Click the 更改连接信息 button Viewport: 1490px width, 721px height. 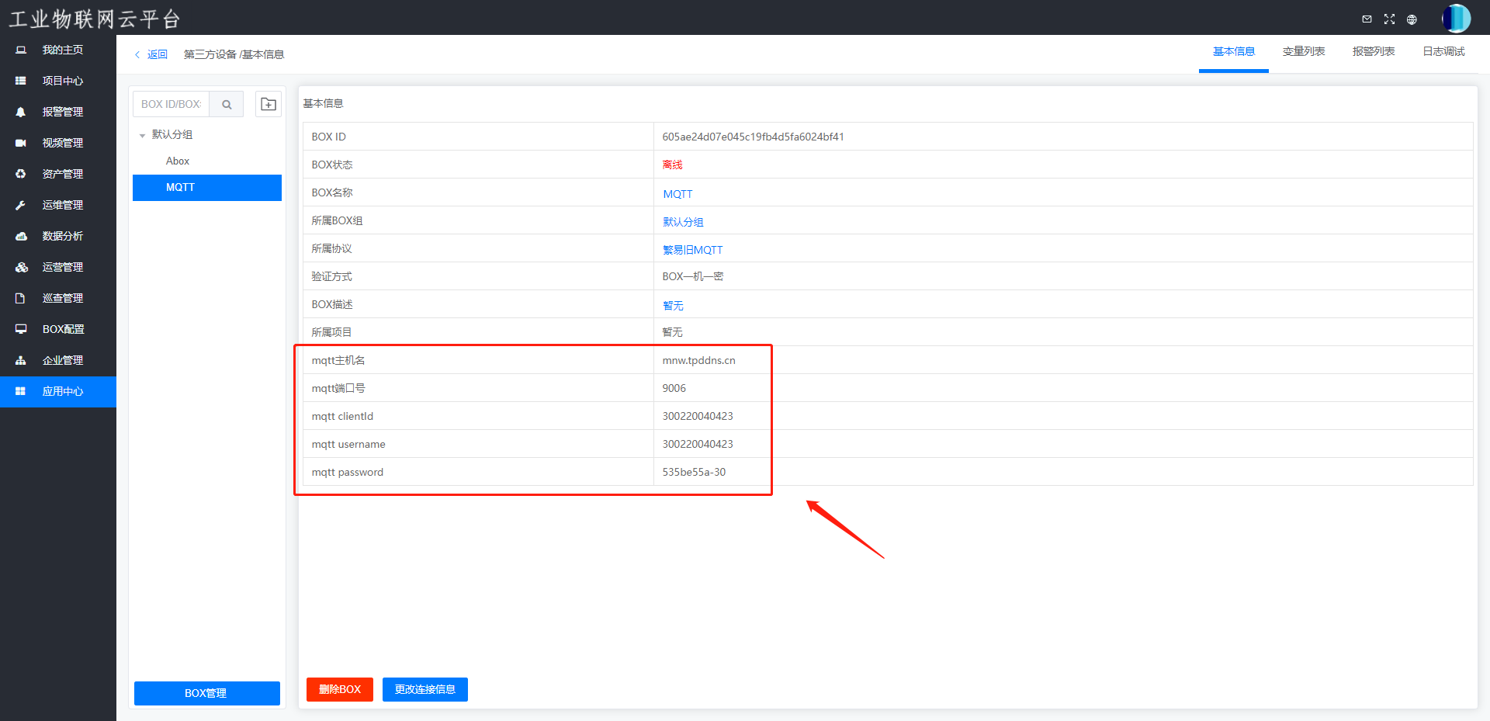click(x=424, y=689)
